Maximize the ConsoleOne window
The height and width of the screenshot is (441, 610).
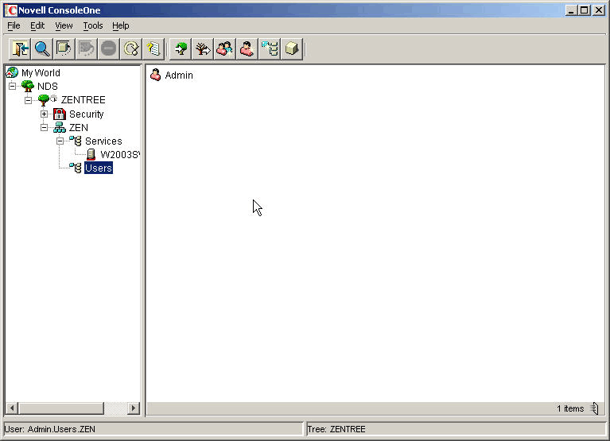click(585, 10)
